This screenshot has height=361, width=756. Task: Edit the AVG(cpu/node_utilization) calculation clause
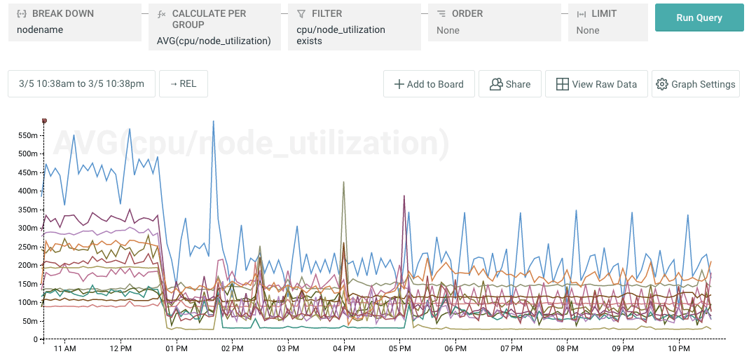point(214,41)
